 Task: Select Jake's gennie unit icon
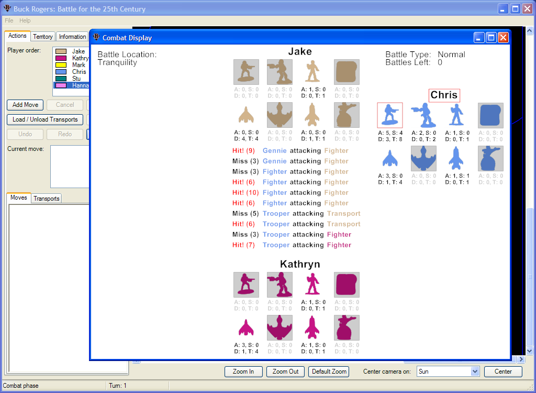280,72
